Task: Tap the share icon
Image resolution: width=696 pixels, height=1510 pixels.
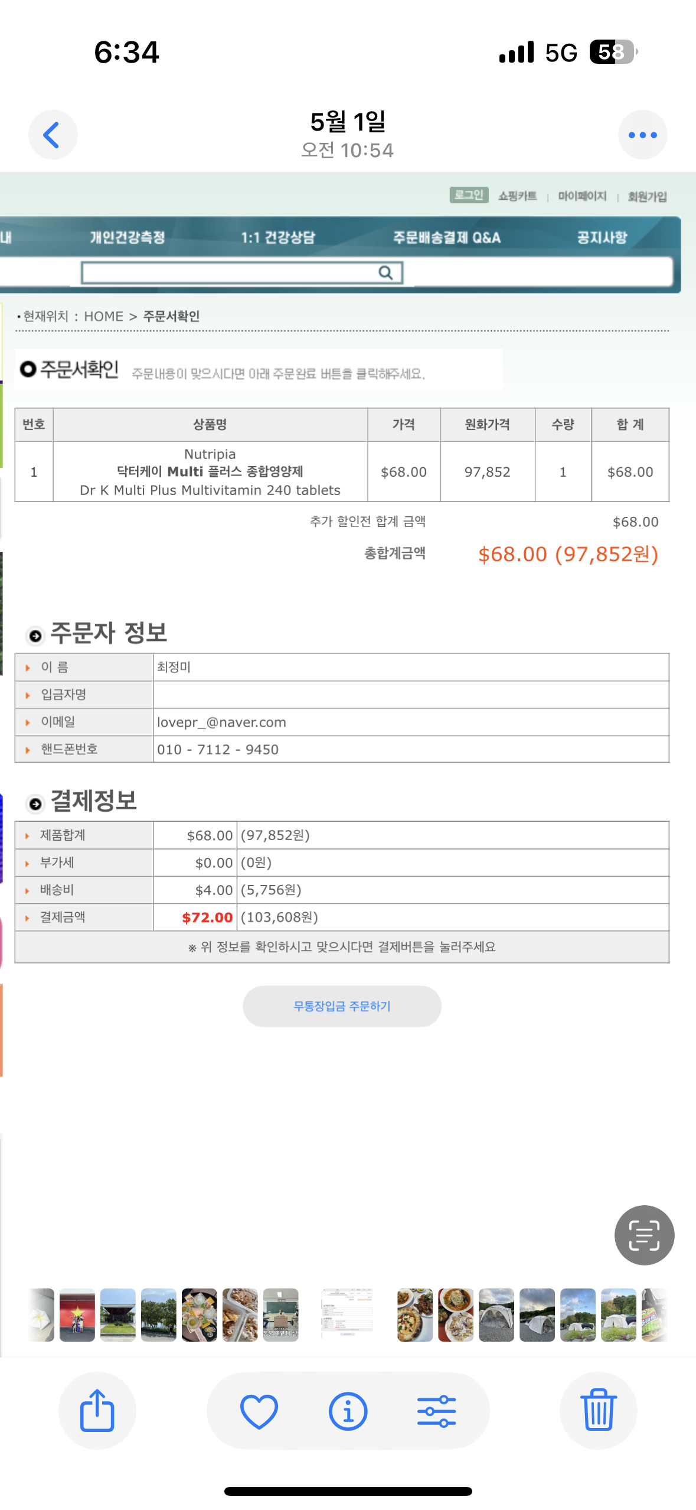Action: tap(97, 1410)
